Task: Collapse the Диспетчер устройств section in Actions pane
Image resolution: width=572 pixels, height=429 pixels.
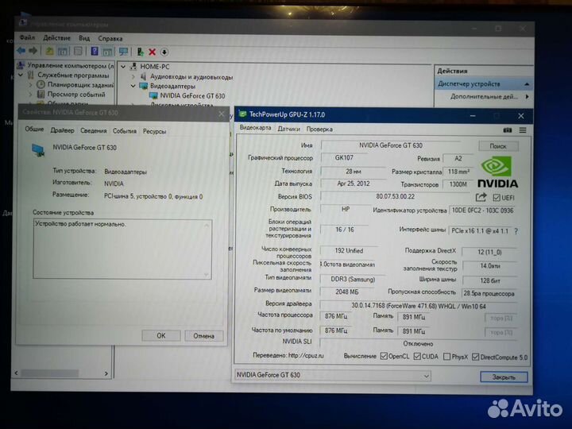Action: (x=527, y=84)
